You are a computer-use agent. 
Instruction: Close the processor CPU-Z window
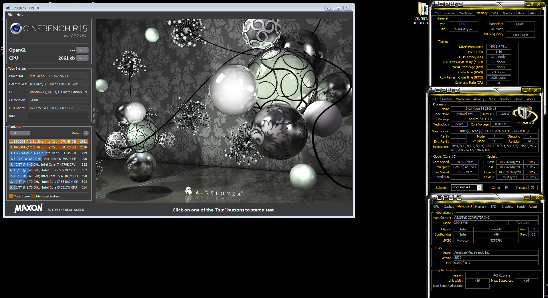535,90
